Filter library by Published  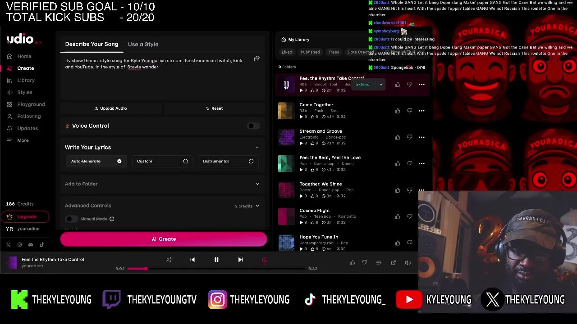(310, 52)
